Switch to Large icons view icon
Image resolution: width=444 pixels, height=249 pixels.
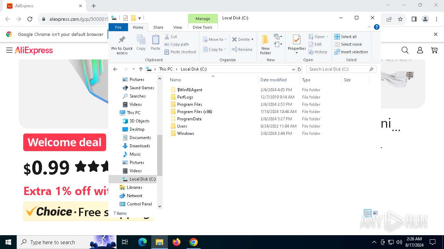click(375, 213)
